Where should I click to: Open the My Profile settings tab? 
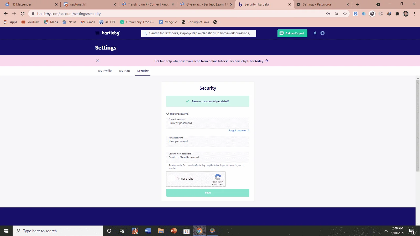click(105, 71)
